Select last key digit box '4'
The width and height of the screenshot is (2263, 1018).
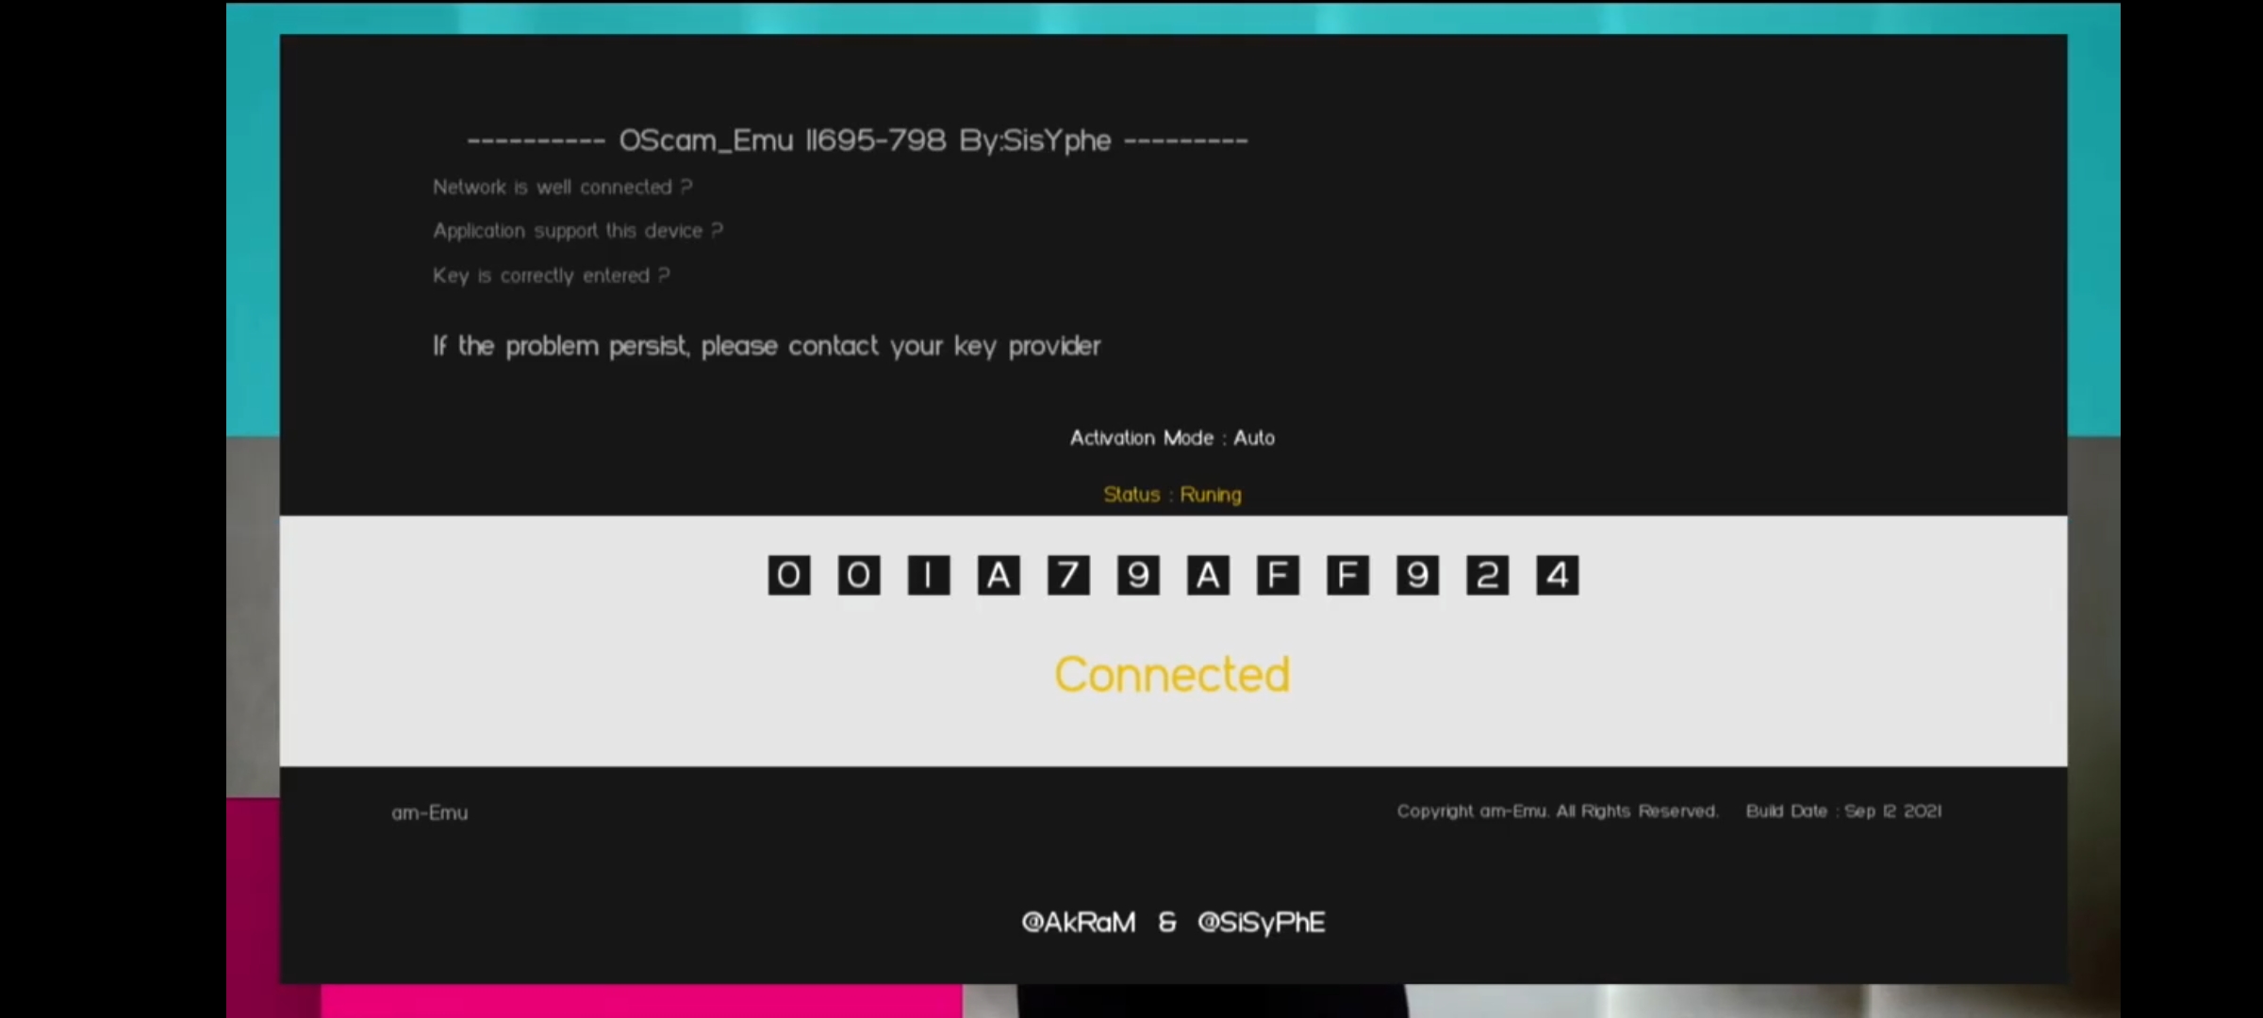1557,575
